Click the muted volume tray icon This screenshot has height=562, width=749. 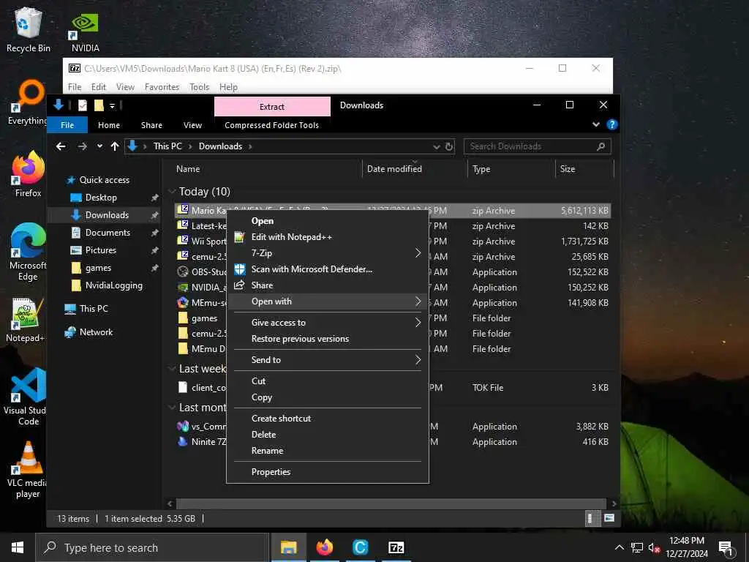654,548
